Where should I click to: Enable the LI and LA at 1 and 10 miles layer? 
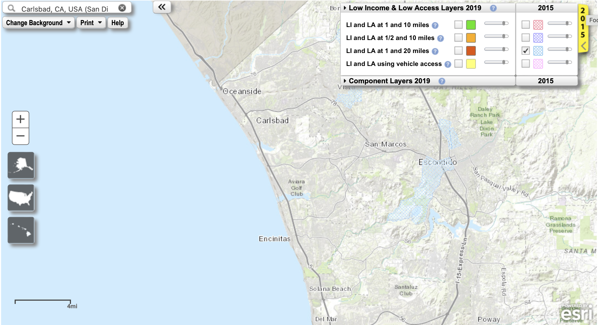click(459, 25)
